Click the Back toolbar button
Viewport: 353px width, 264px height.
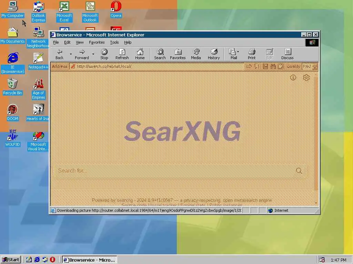(59, 54)
